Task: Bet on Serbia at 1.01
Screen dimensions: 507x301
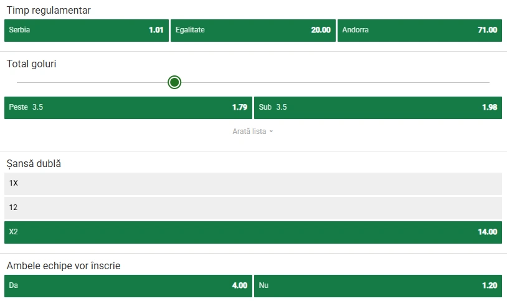Action: [x=86, y=30]
